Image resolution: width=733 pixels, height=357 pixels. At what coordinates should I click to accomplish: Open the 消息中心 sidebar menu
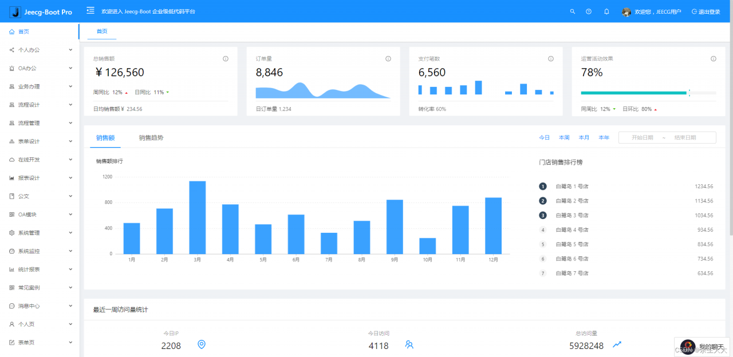point(40,306)
